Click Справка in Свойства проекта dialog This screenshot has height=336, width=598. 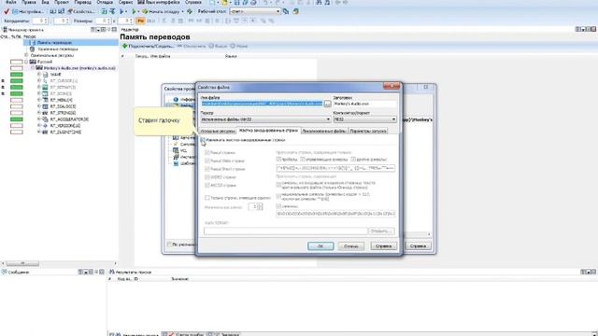pyautogui.click(x=418, y=246)
